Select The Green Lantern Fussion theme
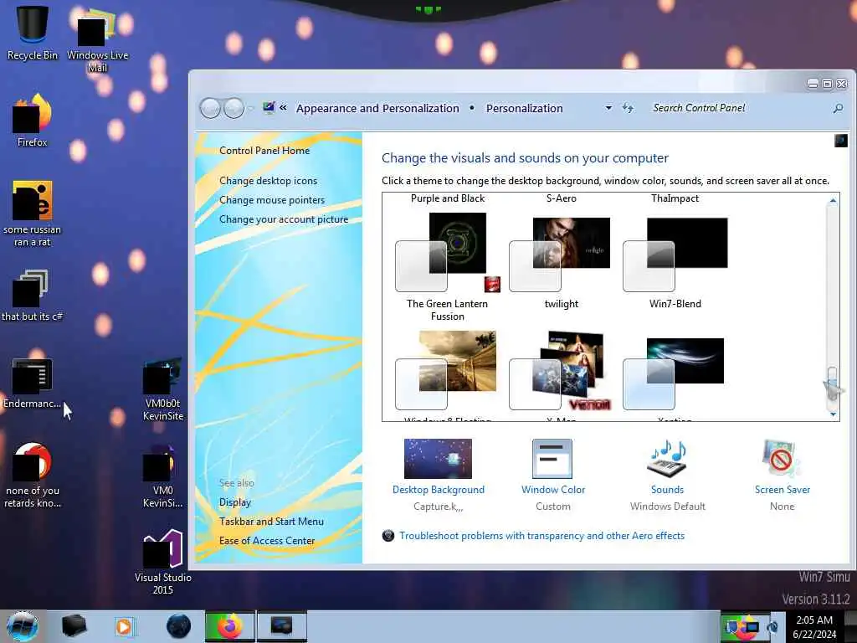This screenshot has height=643, width=857. (447, 267)
